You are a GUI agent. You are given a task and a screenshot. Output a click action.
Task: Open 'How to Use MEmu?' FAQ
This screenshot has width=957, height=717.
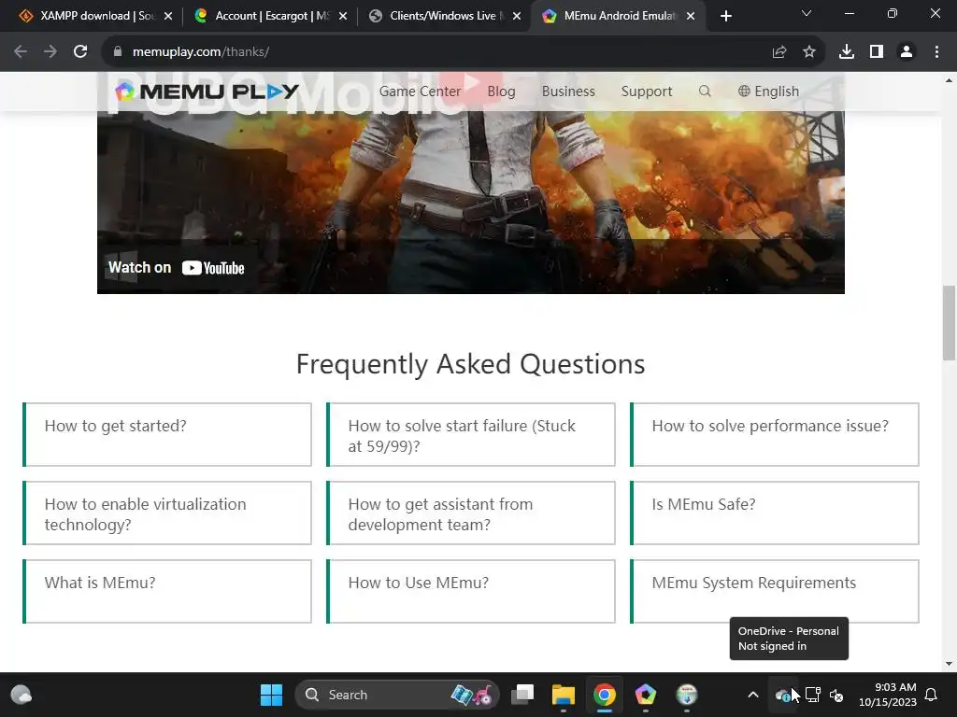tap(471, 591)
